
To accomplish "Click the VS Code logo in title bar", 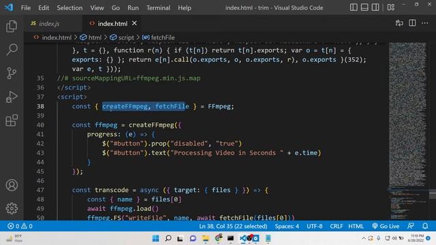I will coord(9,7).
